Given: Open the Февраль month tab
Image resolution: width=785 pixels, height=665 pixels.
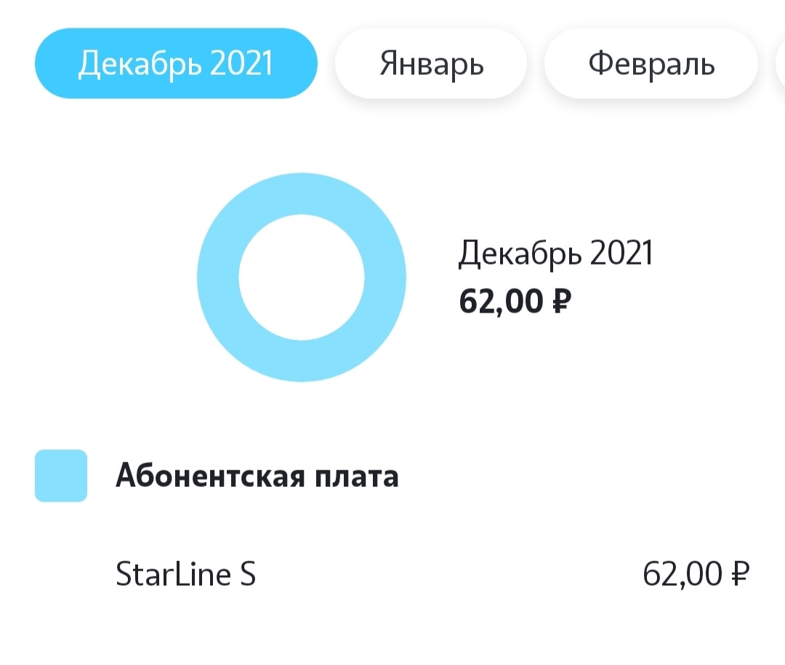Looking at the screenshot, I should pyautogui.click(x=651, y=63).
